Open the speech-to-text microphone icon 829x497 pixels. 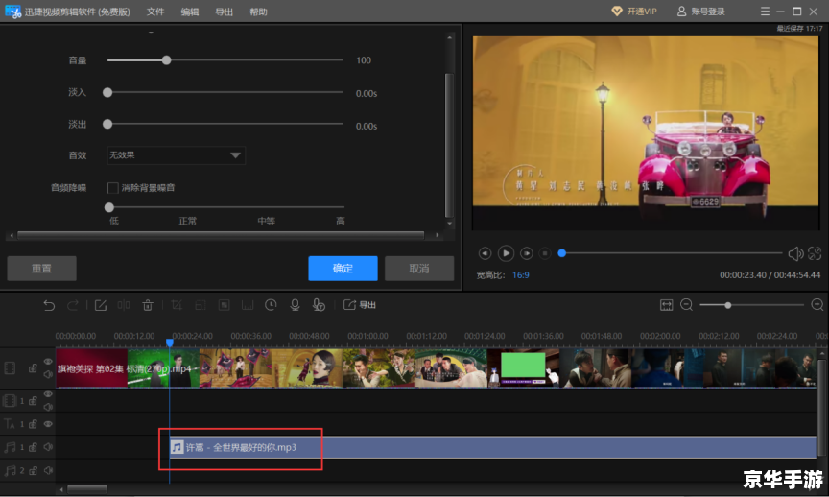tap(319, 305)
